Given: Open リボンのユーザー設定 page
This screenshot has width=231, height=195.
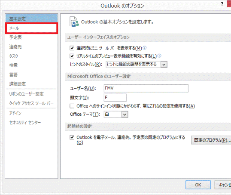Looking at the screenshot, I should click(31, 94).
